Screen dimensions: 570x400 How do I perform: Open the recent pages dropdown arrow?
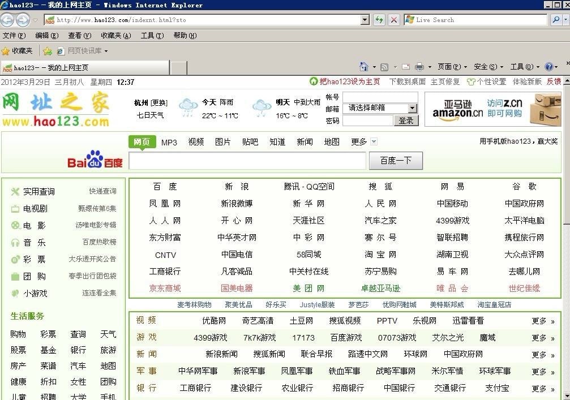[x=35, y=20]
